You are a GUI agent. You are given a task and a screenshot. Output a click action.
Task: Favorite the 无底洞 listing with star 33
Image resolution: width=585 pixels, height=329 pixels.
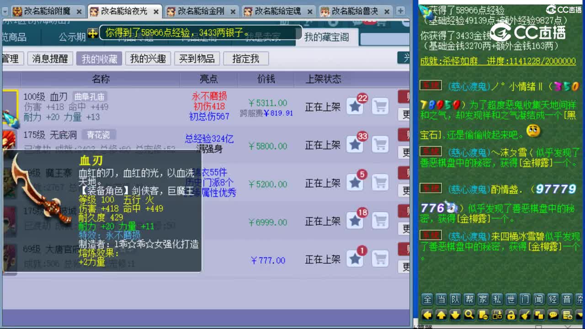(x=355, y=144)
